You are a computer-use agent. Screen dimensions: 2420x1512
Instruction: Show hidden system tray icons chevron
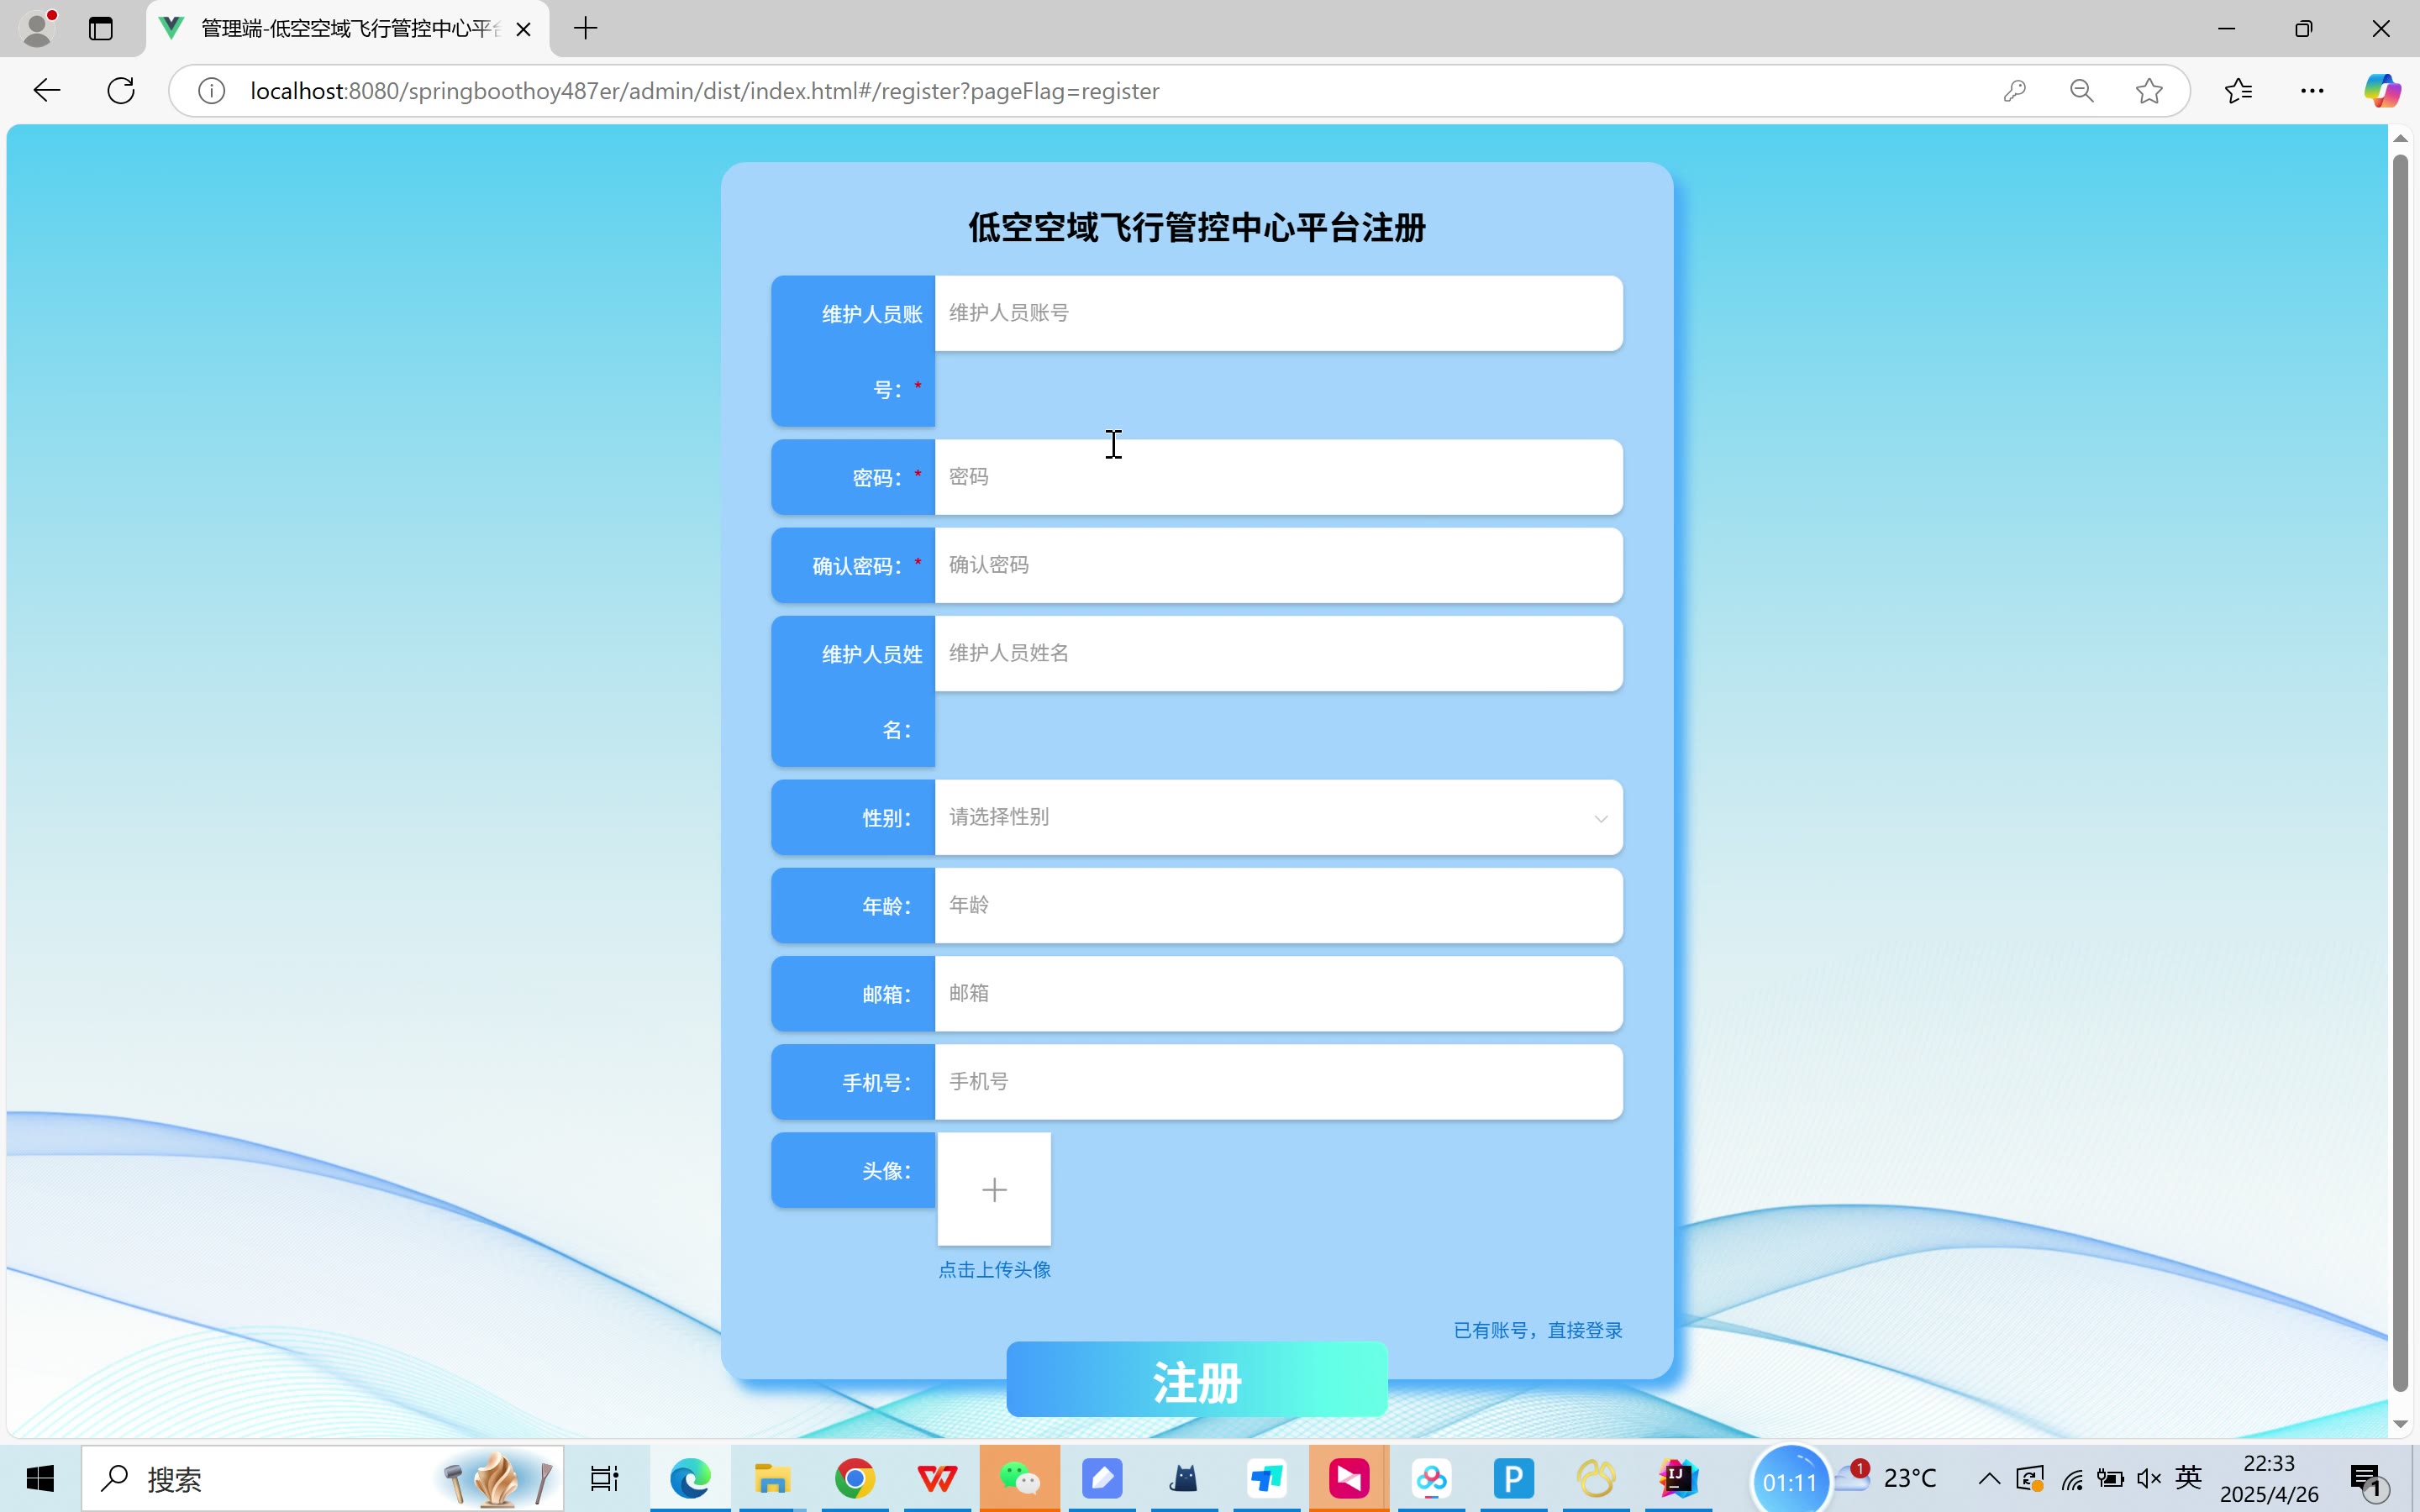tap(1989, 1478)
